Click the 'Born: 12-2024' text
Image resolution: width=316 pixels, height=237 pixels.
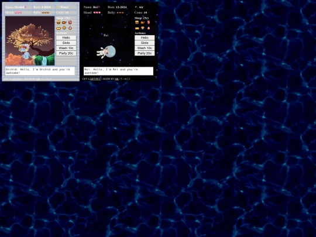coord(117,7)
